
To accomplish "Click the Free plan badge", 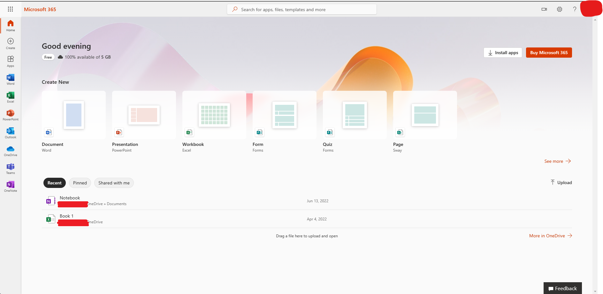I will pyautogui.click(x=48, y=57).
